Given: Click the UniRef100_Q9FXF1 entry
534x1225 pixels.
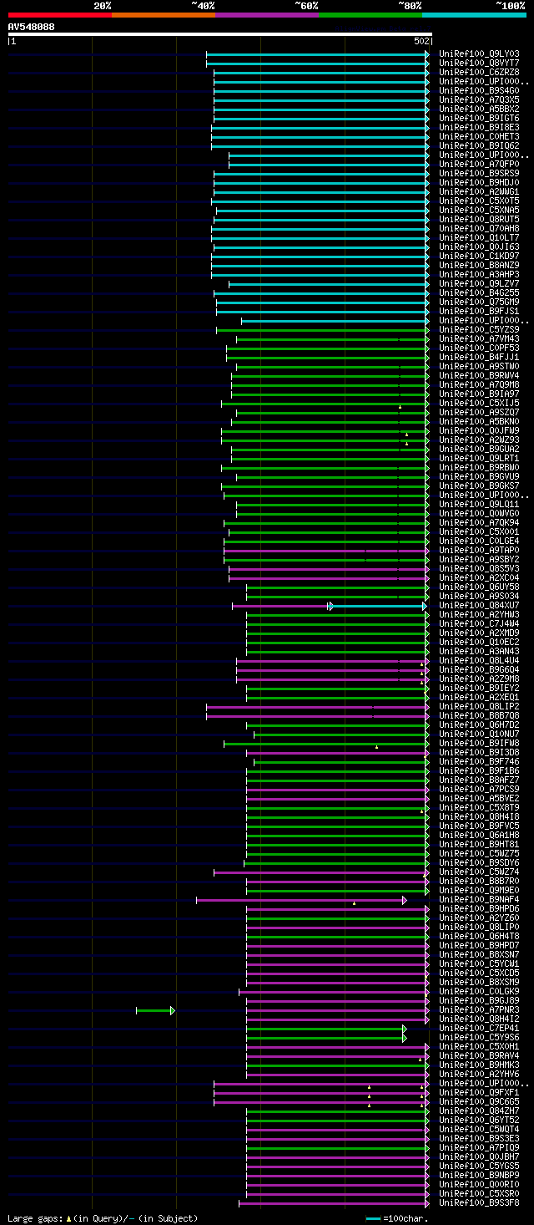Looking at the screenshot, I should pos(479,1092).
